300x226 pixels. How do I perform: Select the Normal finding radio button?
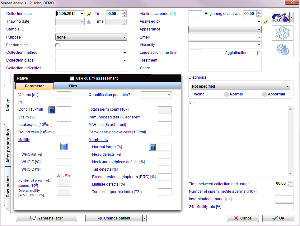click(x=226, y=94)
